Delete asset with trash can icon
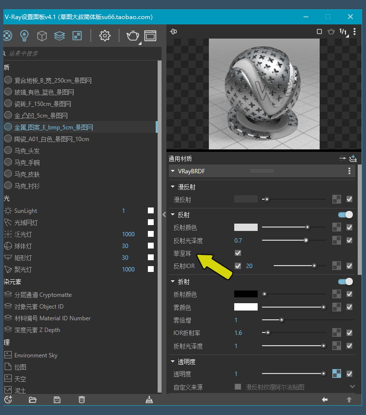 [x=81, y=400]
